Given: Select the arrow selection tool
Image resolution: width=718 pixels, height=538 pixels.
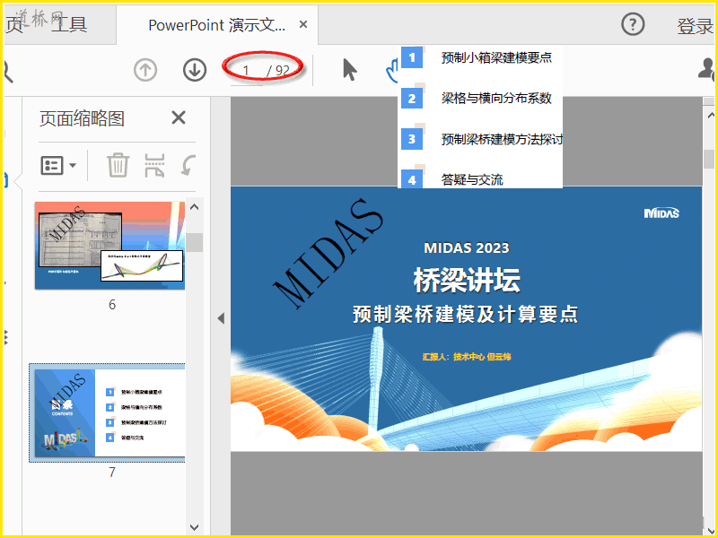Looking at the screenshot, I should point(350,71).
